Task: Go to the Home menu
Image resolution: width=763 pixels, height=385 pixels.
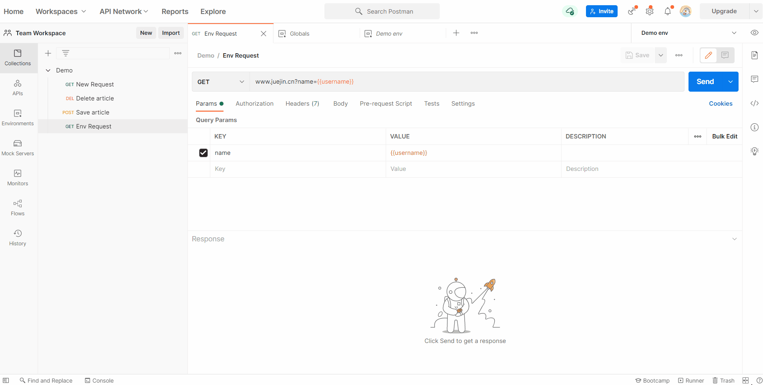Action: (x=14, y=11)
